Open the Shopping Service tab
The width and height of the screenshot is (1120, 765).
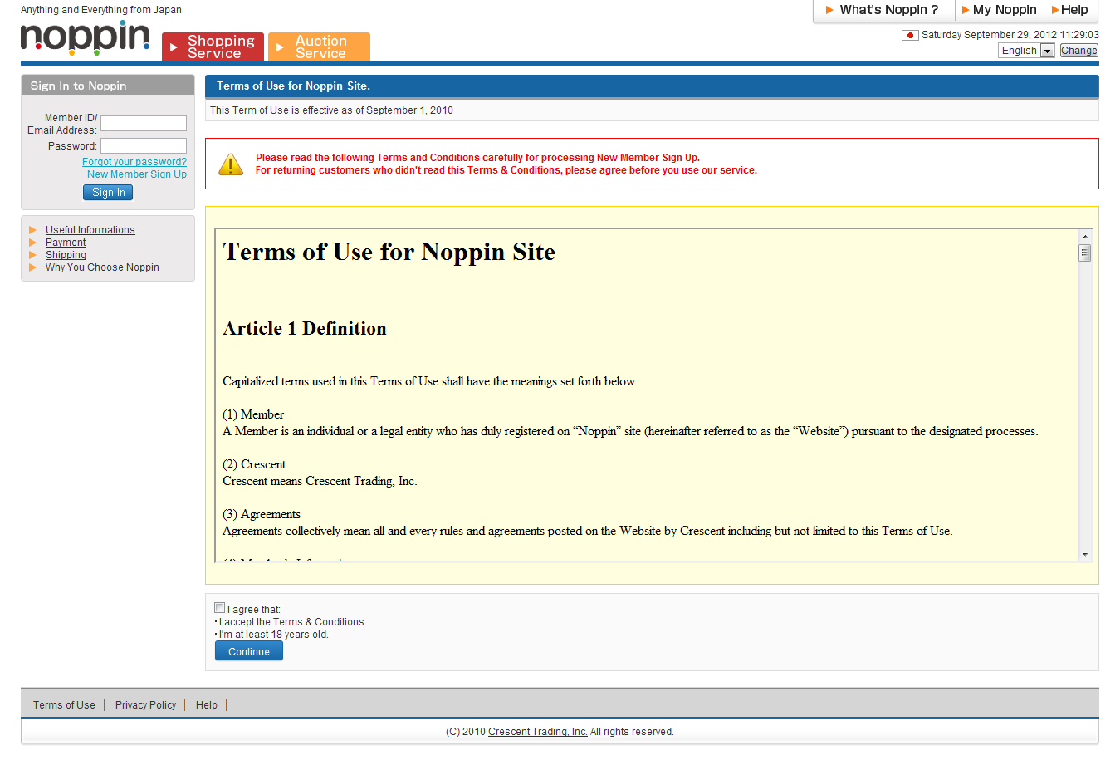[213, 47]
